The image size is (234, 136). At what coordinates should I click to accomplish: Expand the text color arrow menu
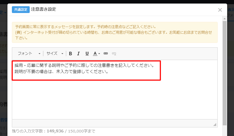pyautogui.click(x=99, y=54)
